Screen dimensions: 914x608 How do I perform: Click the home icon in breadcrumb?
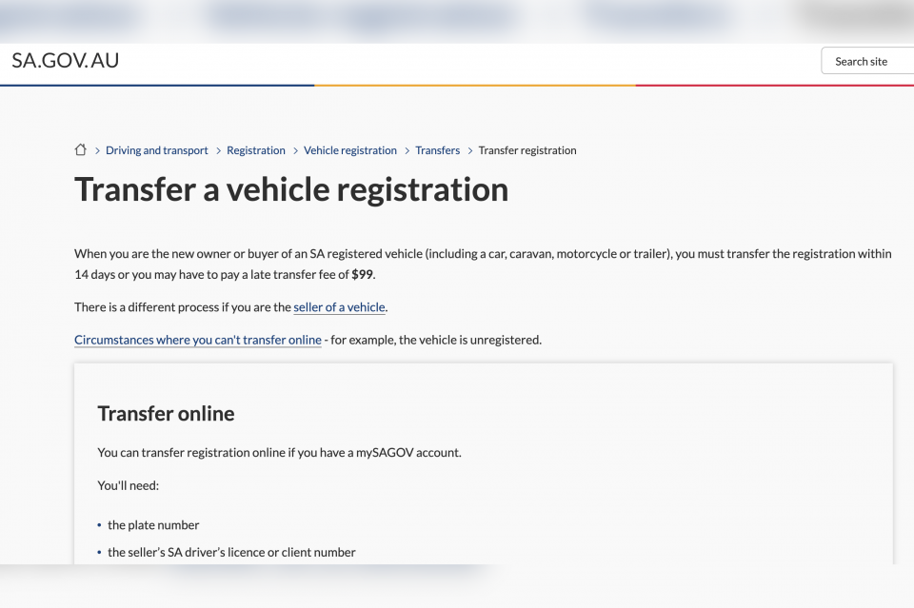click(x=80, y=149)
